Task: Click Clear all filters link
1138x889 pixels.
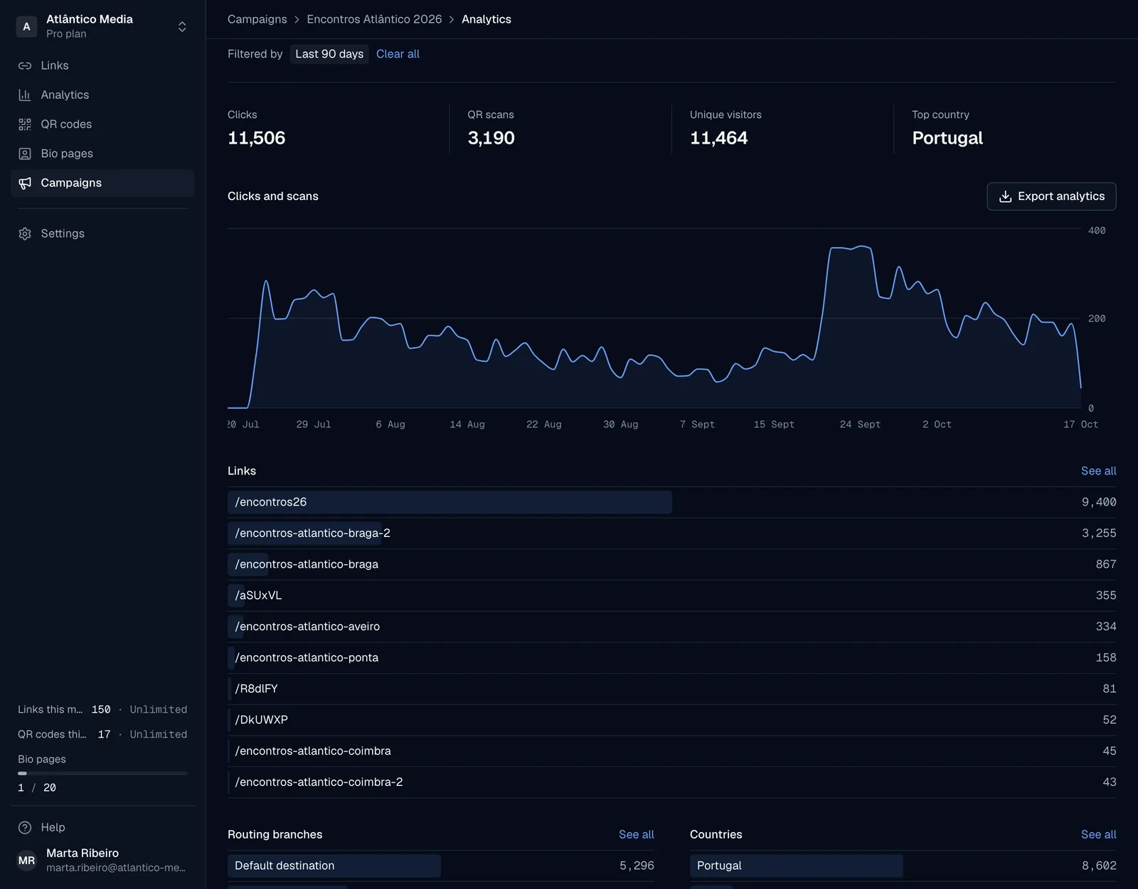Action: tap(398, 54)
